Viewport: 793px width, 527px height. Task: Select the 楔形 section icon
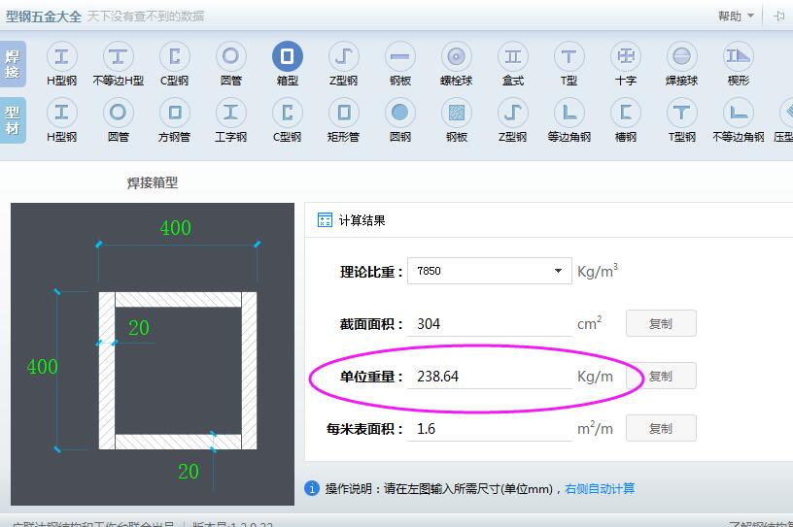pos(739,56)
